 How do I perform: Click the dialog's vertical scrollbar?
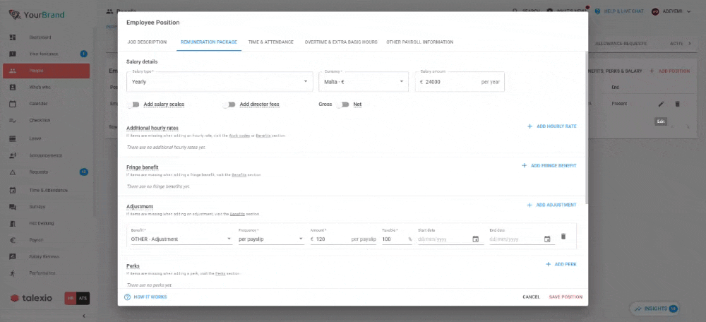(586, 127)
